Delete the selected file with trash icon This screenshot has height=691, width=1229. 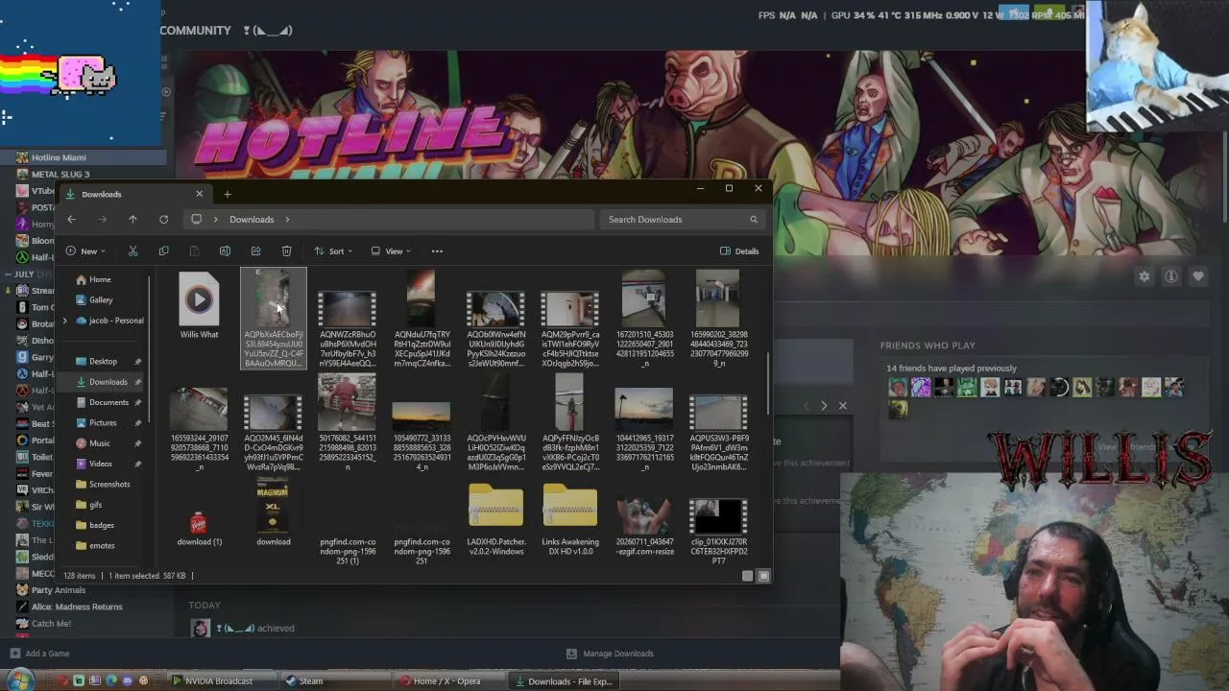click(x=286, y=251)
